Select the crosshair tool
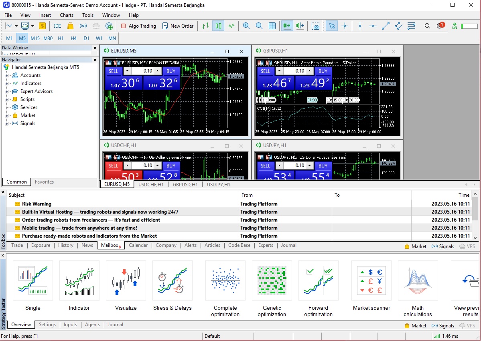Screen dimensions: 481x341 coord(345,26)
